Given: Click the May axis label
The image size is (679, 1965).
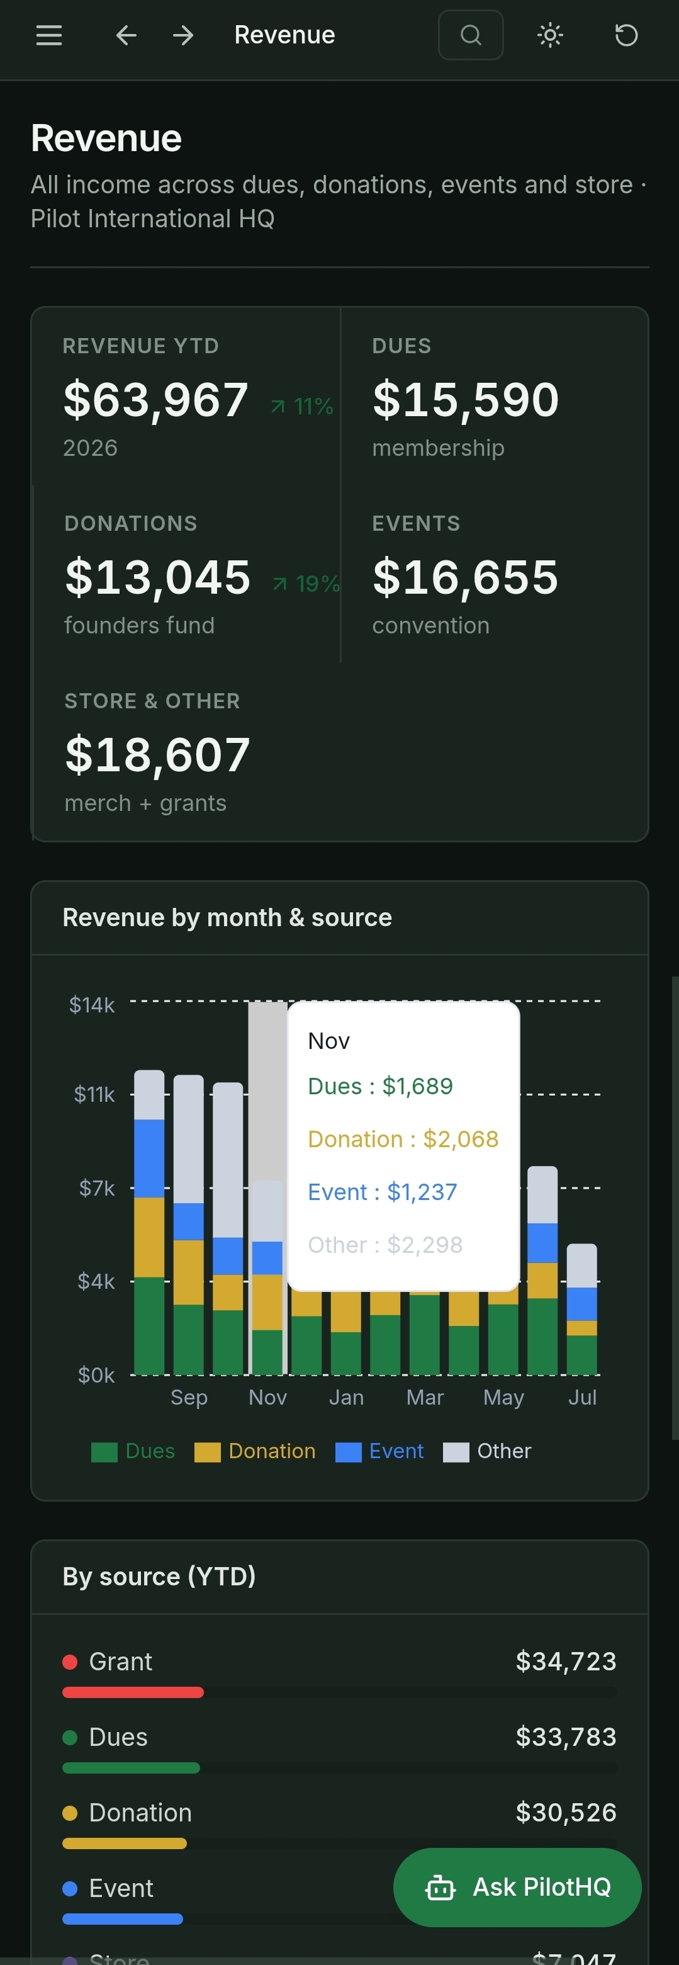Looking at the screenshot, I should [x=503, y=1398].
